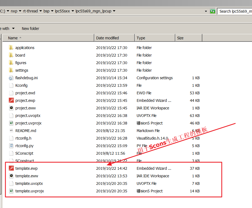252x208 pixels.
Task: Open the bsp breadcrumb dropdown arrow
Action: point(52,11)
